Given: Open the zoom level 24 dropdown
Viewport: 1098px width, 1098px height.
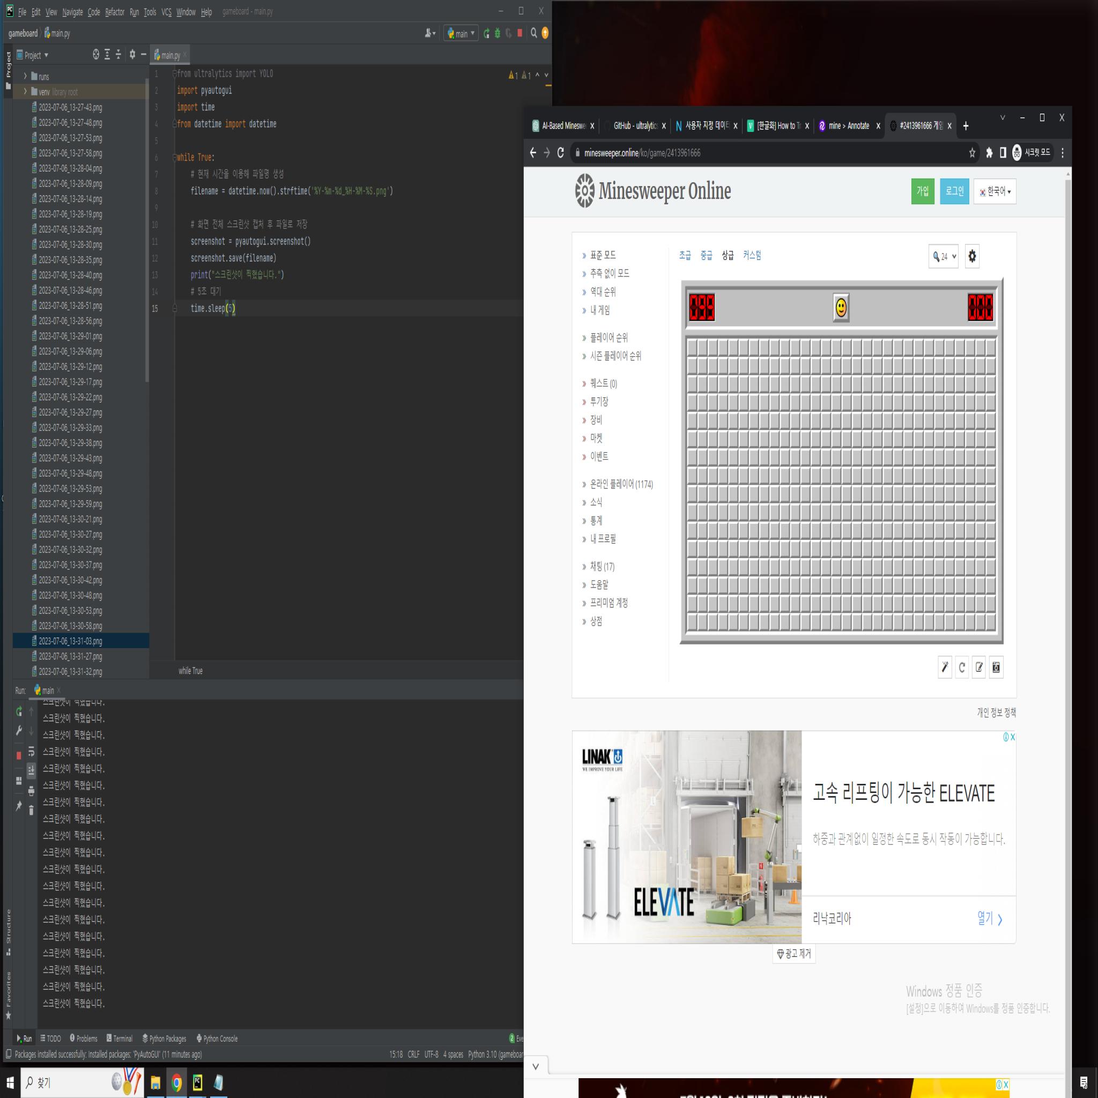Looking at the screenshot, I should [944, 256].
